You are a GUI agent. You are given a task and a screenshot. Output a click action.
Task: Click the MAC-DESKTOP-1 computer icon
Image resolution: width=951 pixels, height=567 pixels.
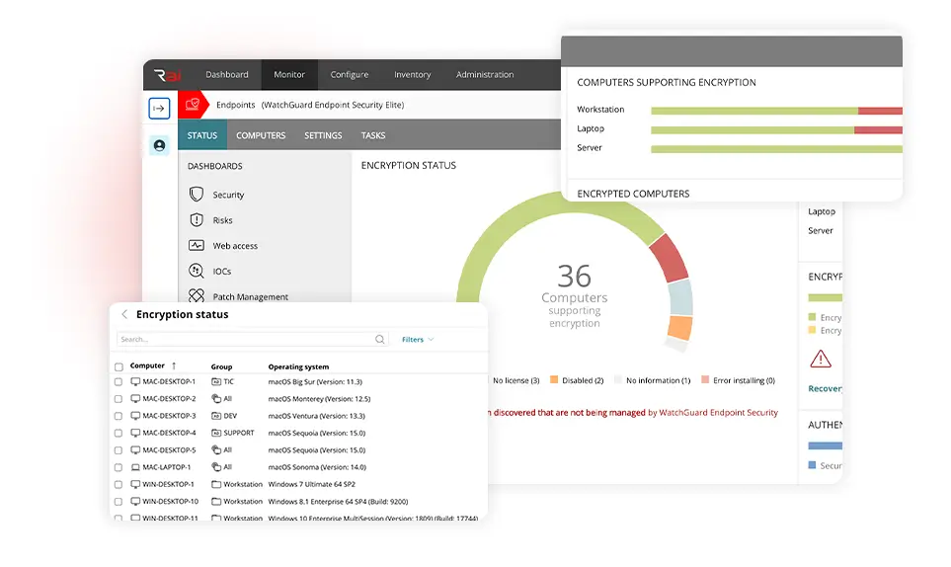[135, 381]
